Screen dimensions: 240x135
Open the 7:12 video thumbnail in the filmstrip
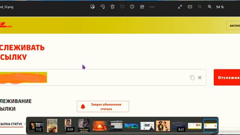36,126
